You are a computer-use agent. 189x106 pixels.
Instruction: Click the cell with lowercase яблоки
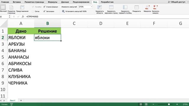(x=48, y=38)
